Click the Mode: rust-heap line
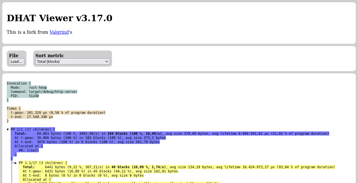This screenshot has width=358, height=183. click(27, 88)
